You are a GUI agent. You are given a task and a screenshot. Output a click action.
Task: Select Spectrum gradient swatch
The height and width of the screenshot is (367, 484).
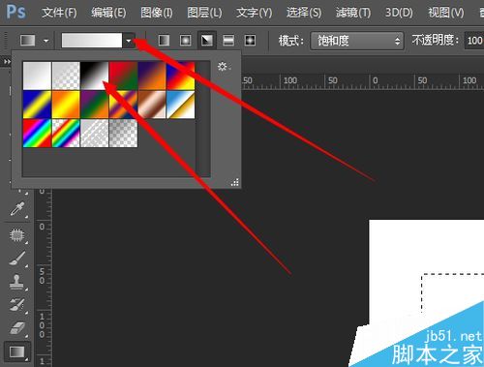point(37,134)
